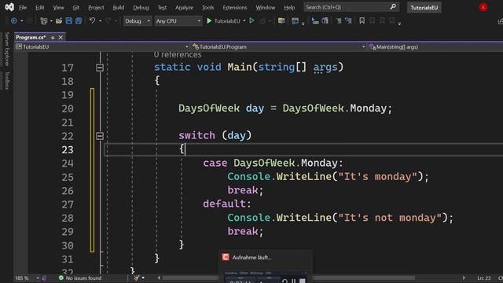Open dropdown arrow beside TutorialsEU start button
The image size is (503, 283).
click(x=244, y=21)
